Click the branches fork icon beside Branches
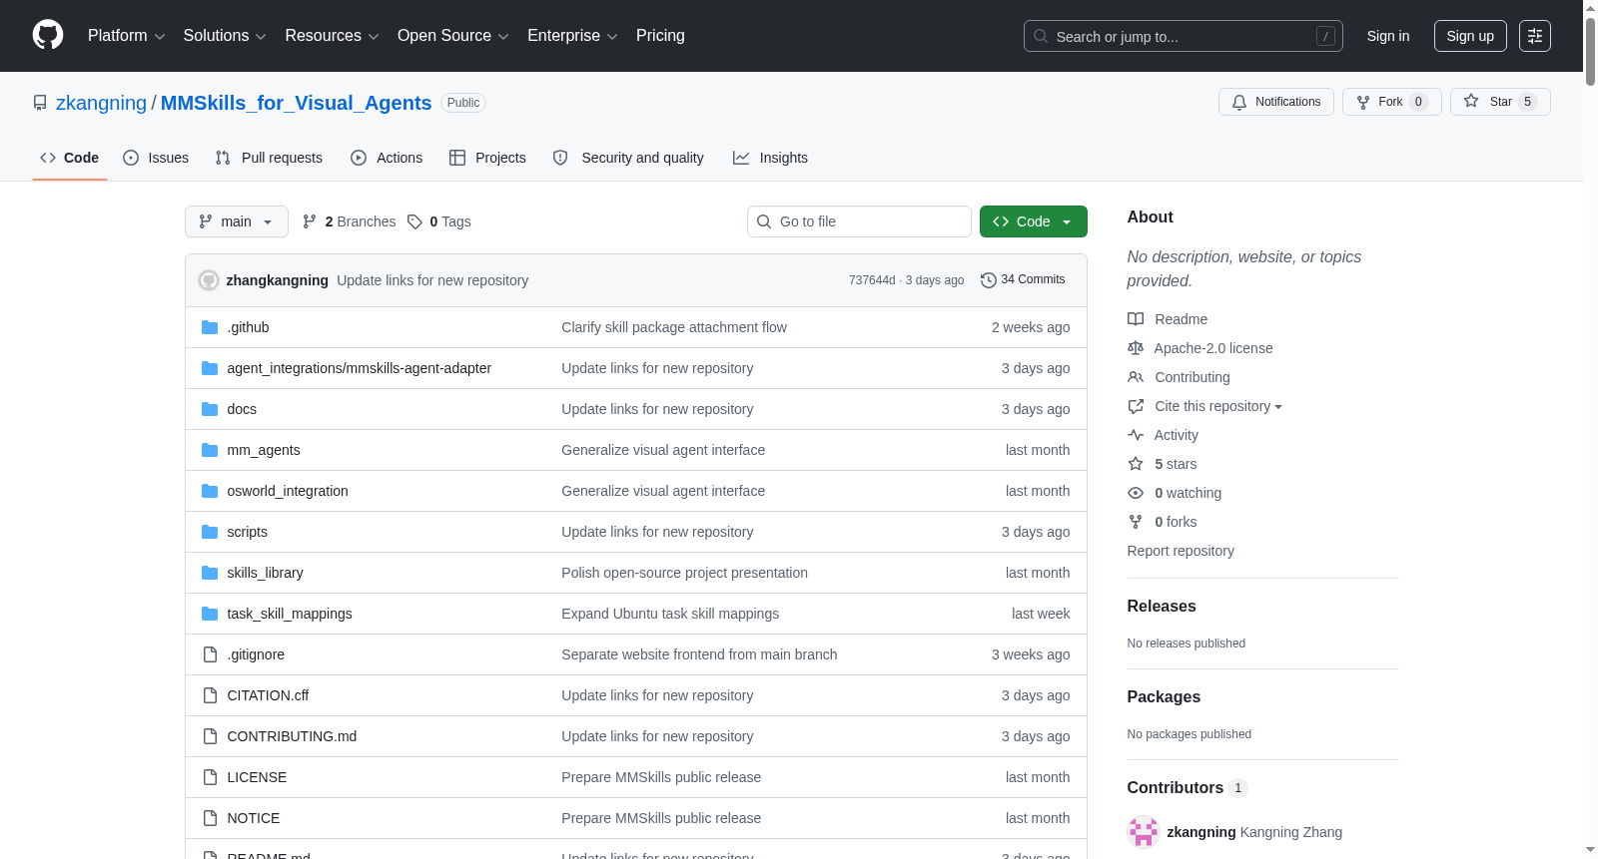Image resolution: width=1598 pixels, height=859 pixels. (310, 221)
